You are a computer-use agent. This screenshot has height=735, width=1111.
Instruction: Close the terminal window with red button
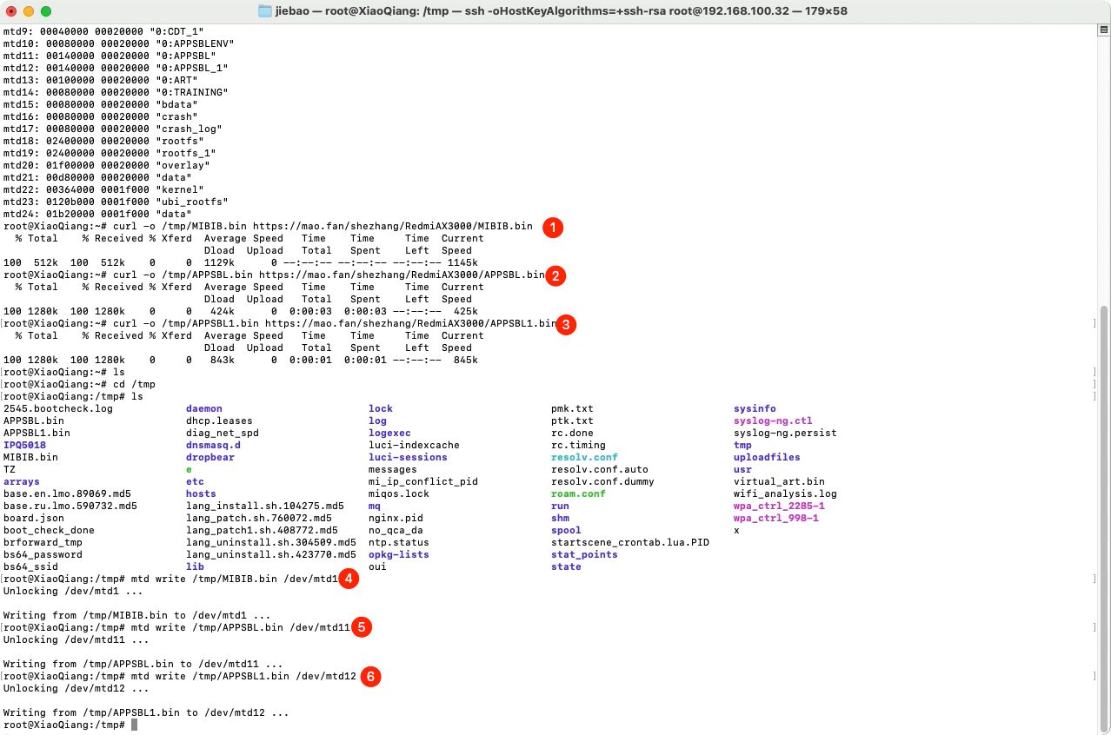[x=11, y=11]
